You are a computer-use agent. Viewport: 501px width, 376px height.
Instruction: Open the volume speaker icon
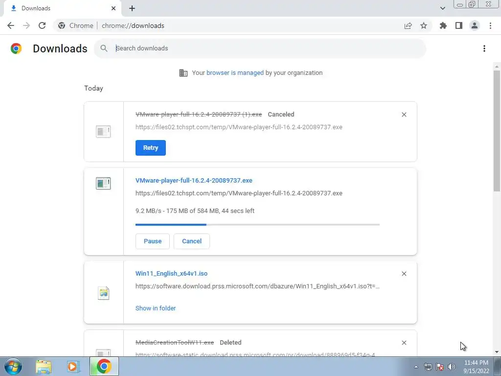pyautogui.click(x=452, y=367)
